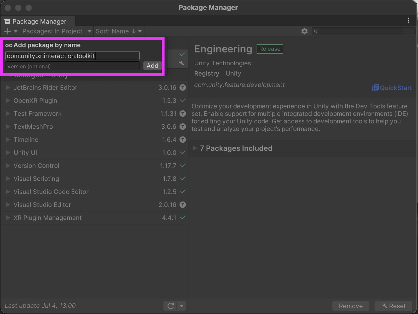Screen dimensions: 418x314
Task: Click TextMeshPro update-available icon
Action: pyautogui.click(x=183, y=127)
